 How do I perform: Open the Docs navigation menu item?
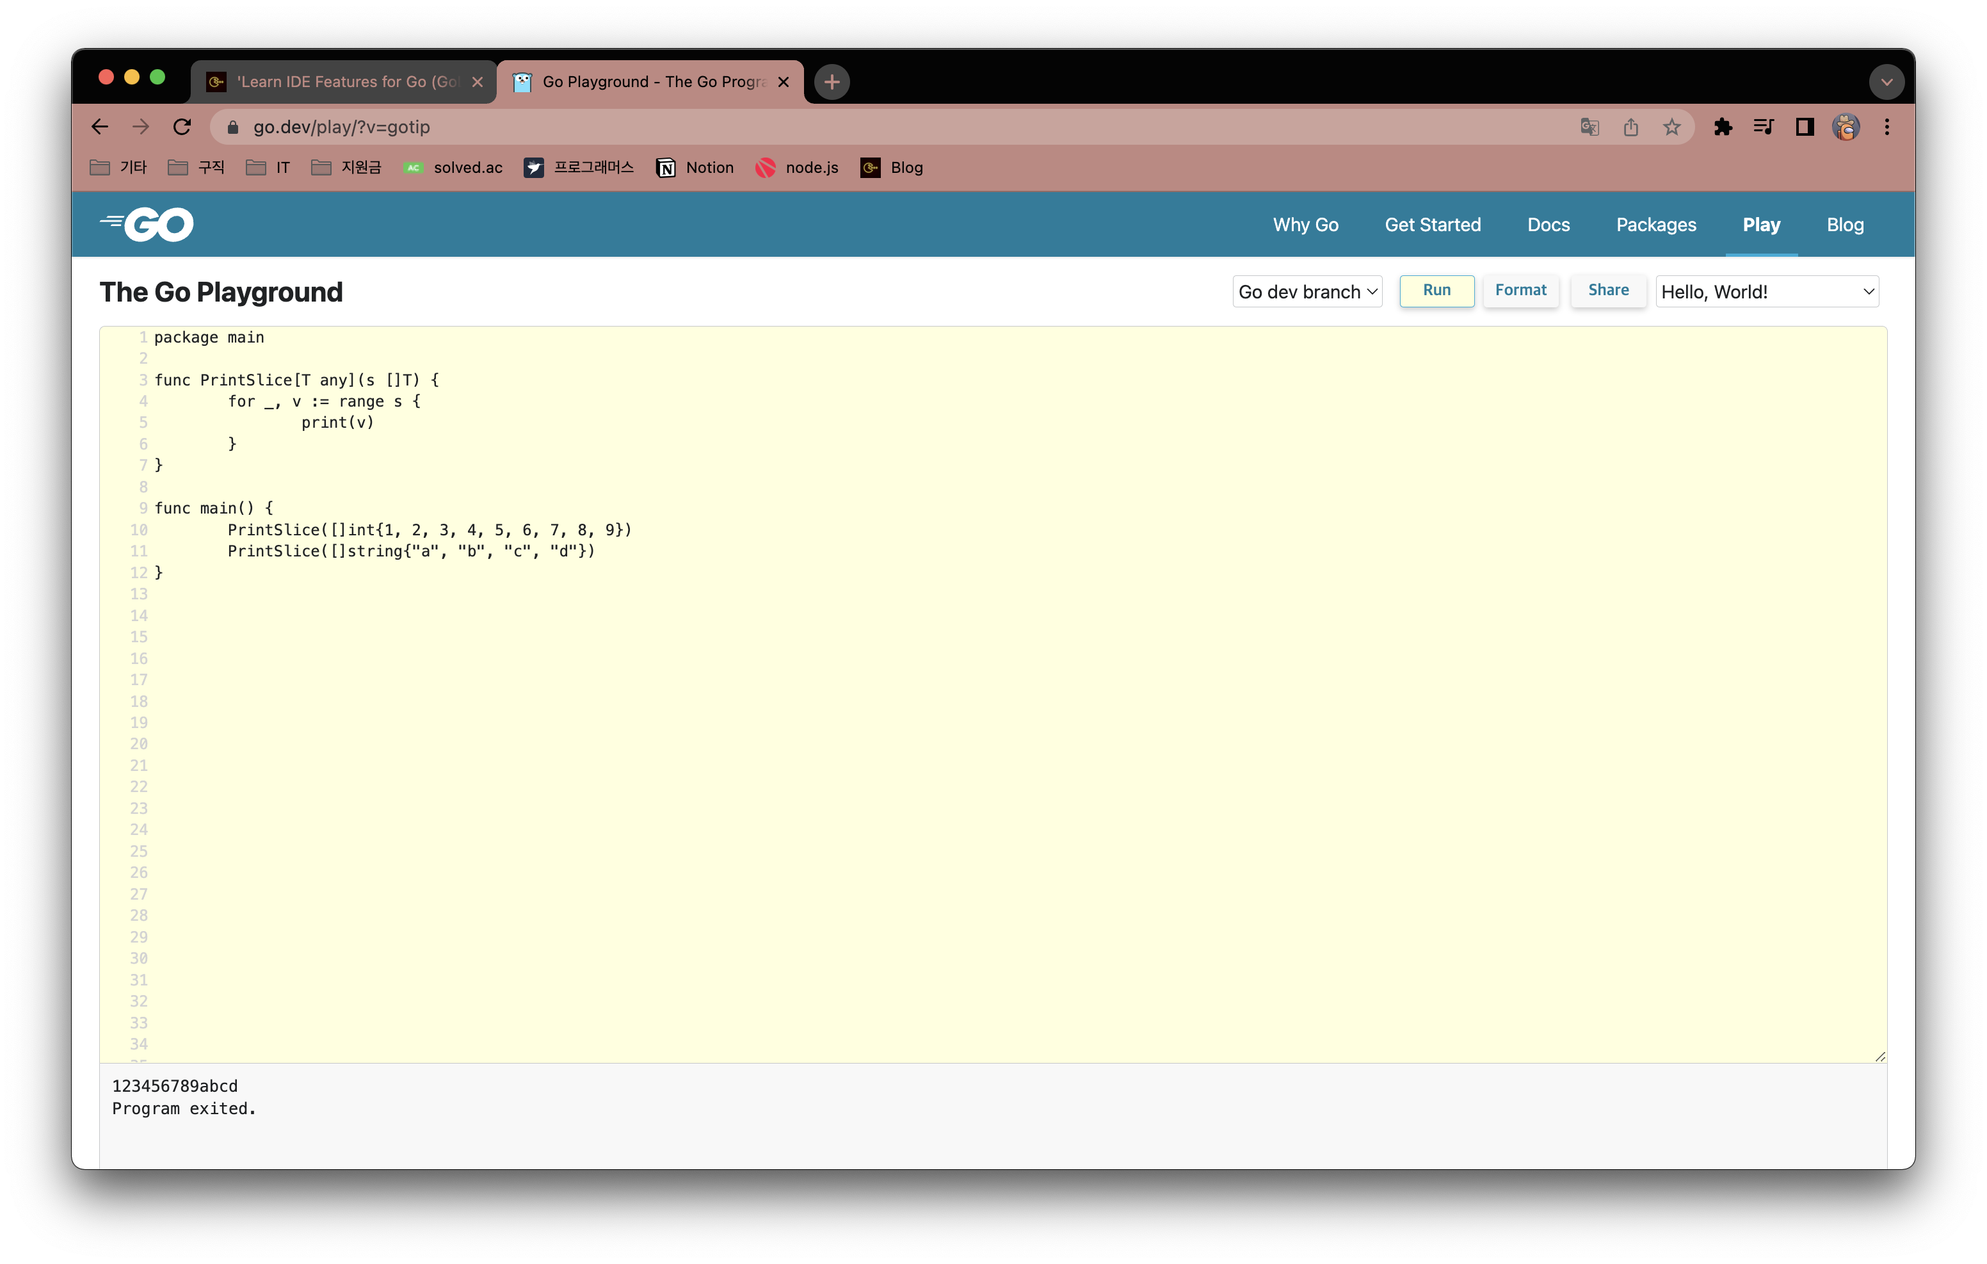(1548, 225)
